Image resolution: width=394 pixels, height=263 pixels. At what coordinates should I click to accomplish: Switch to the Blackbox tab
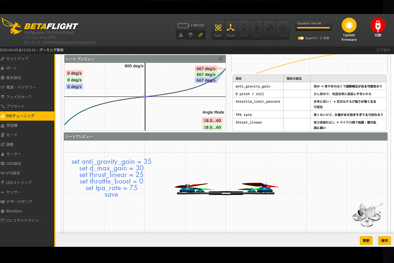[27, 211]
